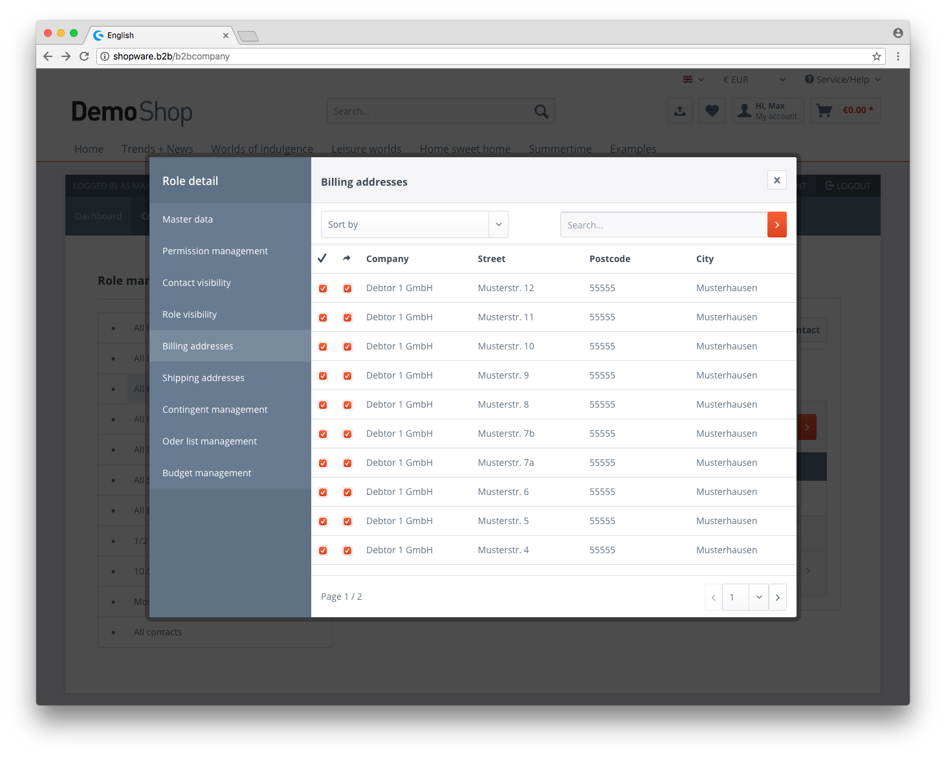Click the billing addresses search field
Viewport: 946px width, 757px height.
[663, 225]
